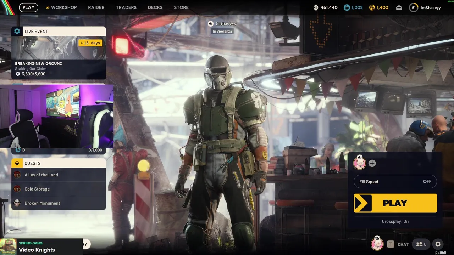Screen dimensions: 454x255
Task: Go to the DECKS tab
Action: (x=155, y=7)
